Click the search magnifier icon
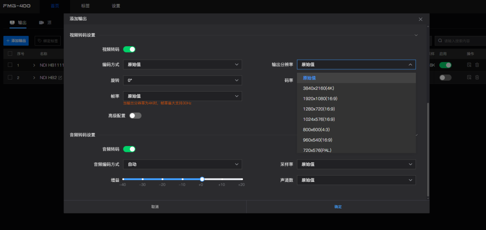486x230 pixels. click(x=441, y=41)
